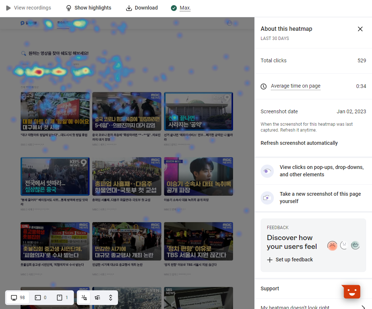Click the red heatmap hotspot on filter row
Screen dimensions: 372x309
tap(39, 72)
